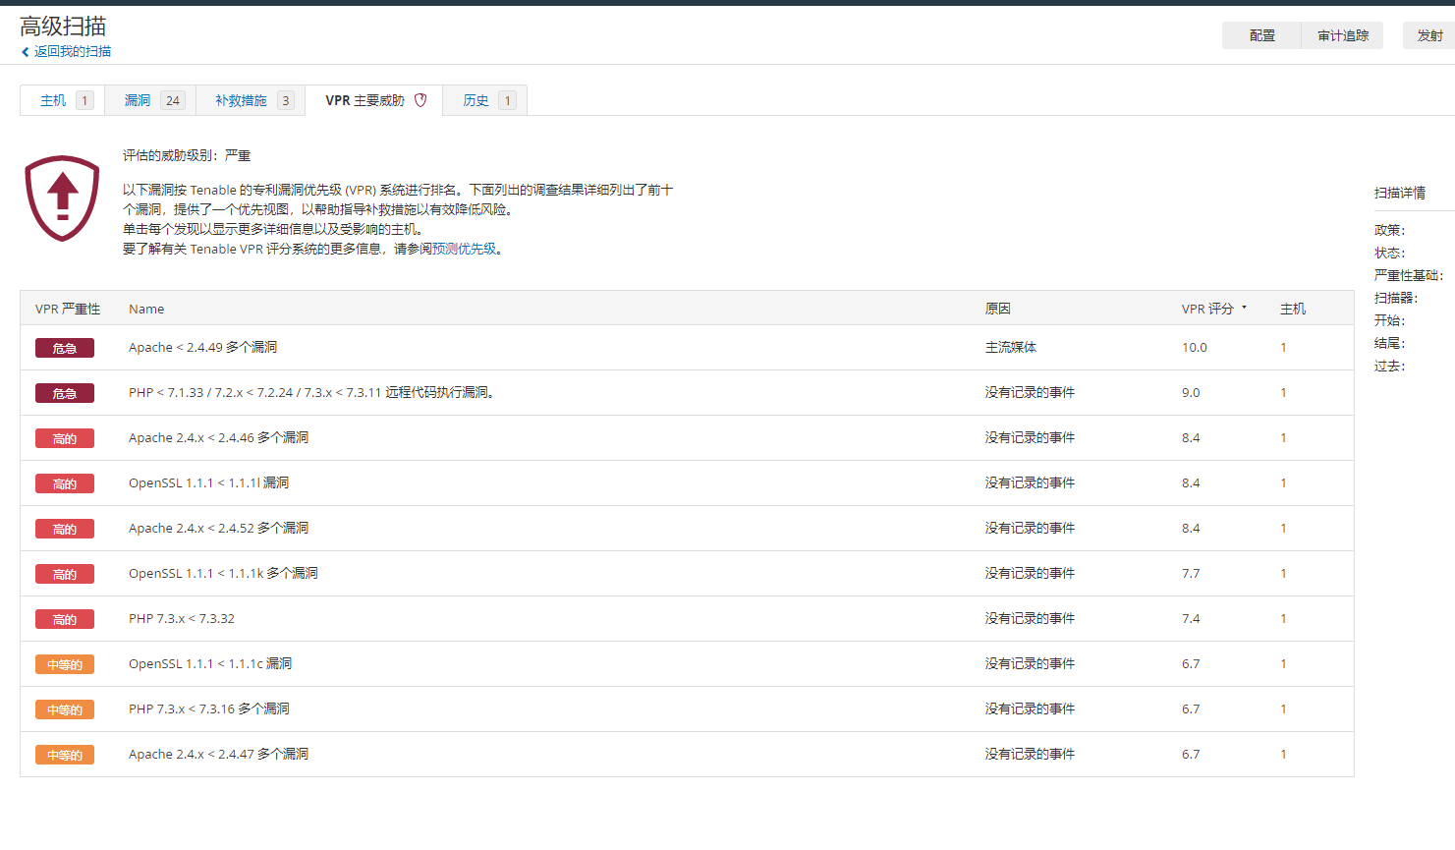Viewport: 1455px width, 850px height.
Task: Click the VPR score 7.7 cell
Action: 1191,573
